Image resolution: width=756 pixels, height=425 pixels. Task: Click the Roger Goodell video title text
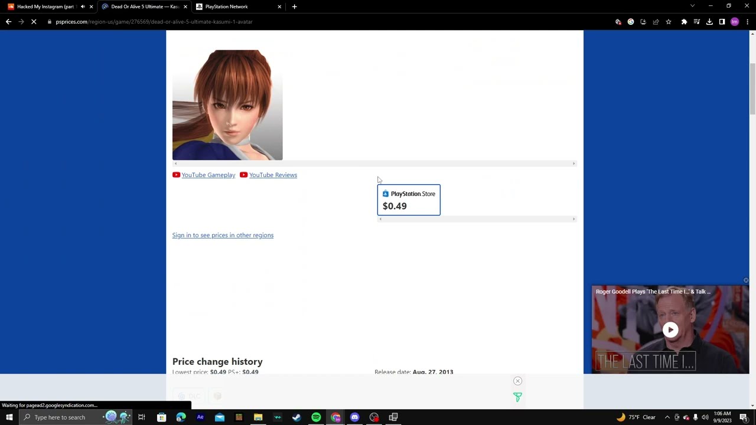coord(653,292)
